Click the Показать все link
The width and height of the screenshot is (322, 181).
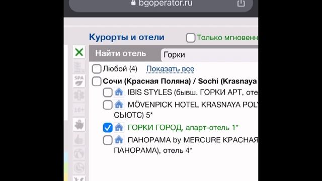pos(170,69)
